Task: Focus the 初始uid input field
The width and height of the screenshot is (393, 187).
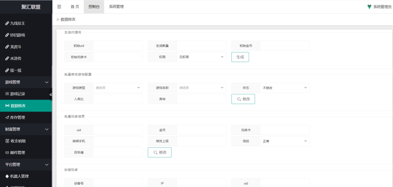Action: tap(118, 46)
